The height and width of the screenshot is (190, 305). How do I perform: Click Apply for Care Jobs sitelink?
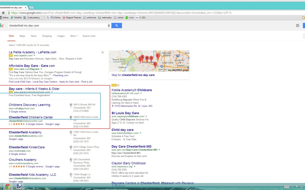(69, 82)
